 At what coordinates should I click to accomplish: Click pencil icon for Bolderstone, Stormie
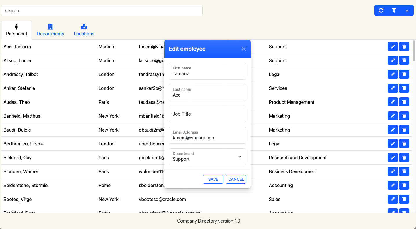(393, 185)
